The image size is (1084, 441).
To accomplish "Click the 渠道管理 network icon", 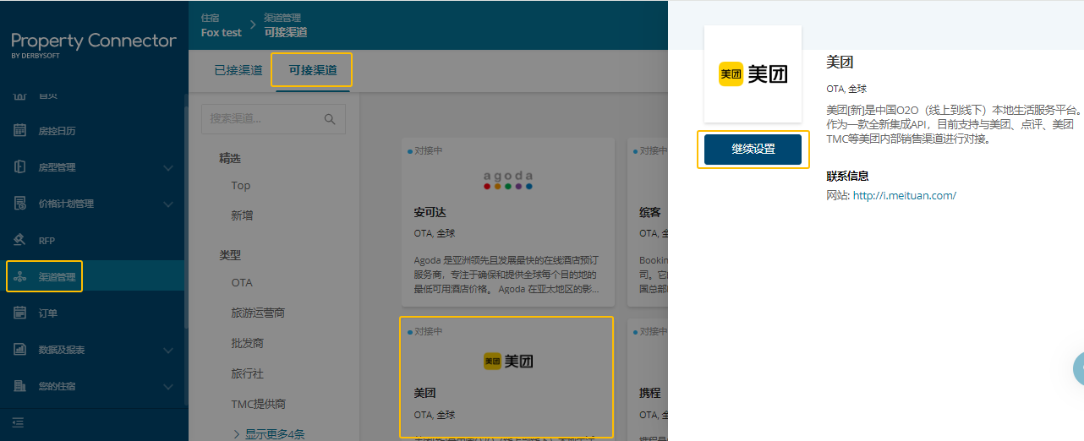I will point(20,276).
